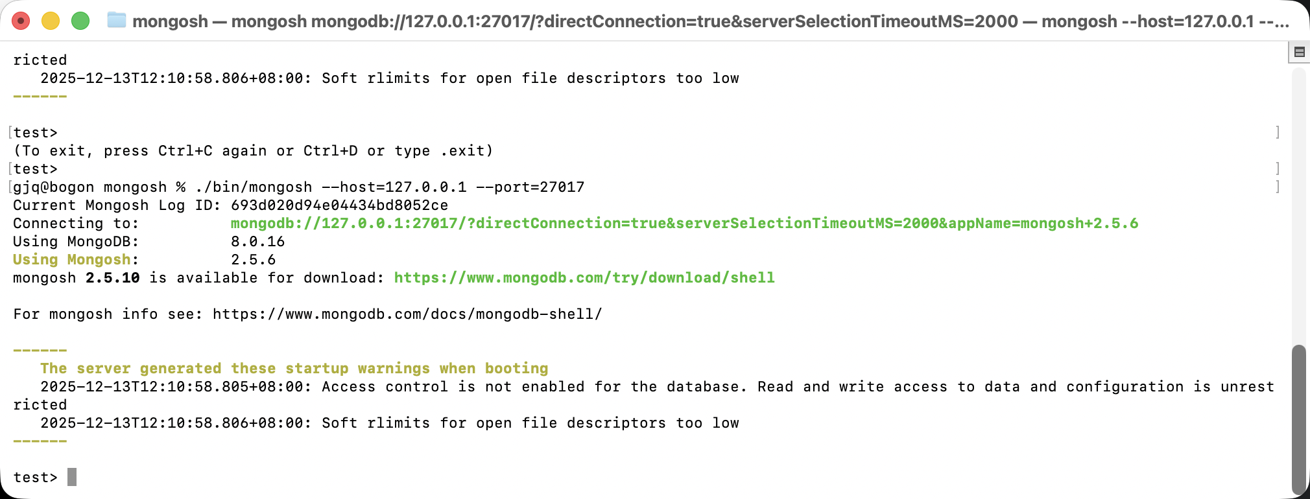Open the mongodb.com/try/download/shell link

point(584,278)
